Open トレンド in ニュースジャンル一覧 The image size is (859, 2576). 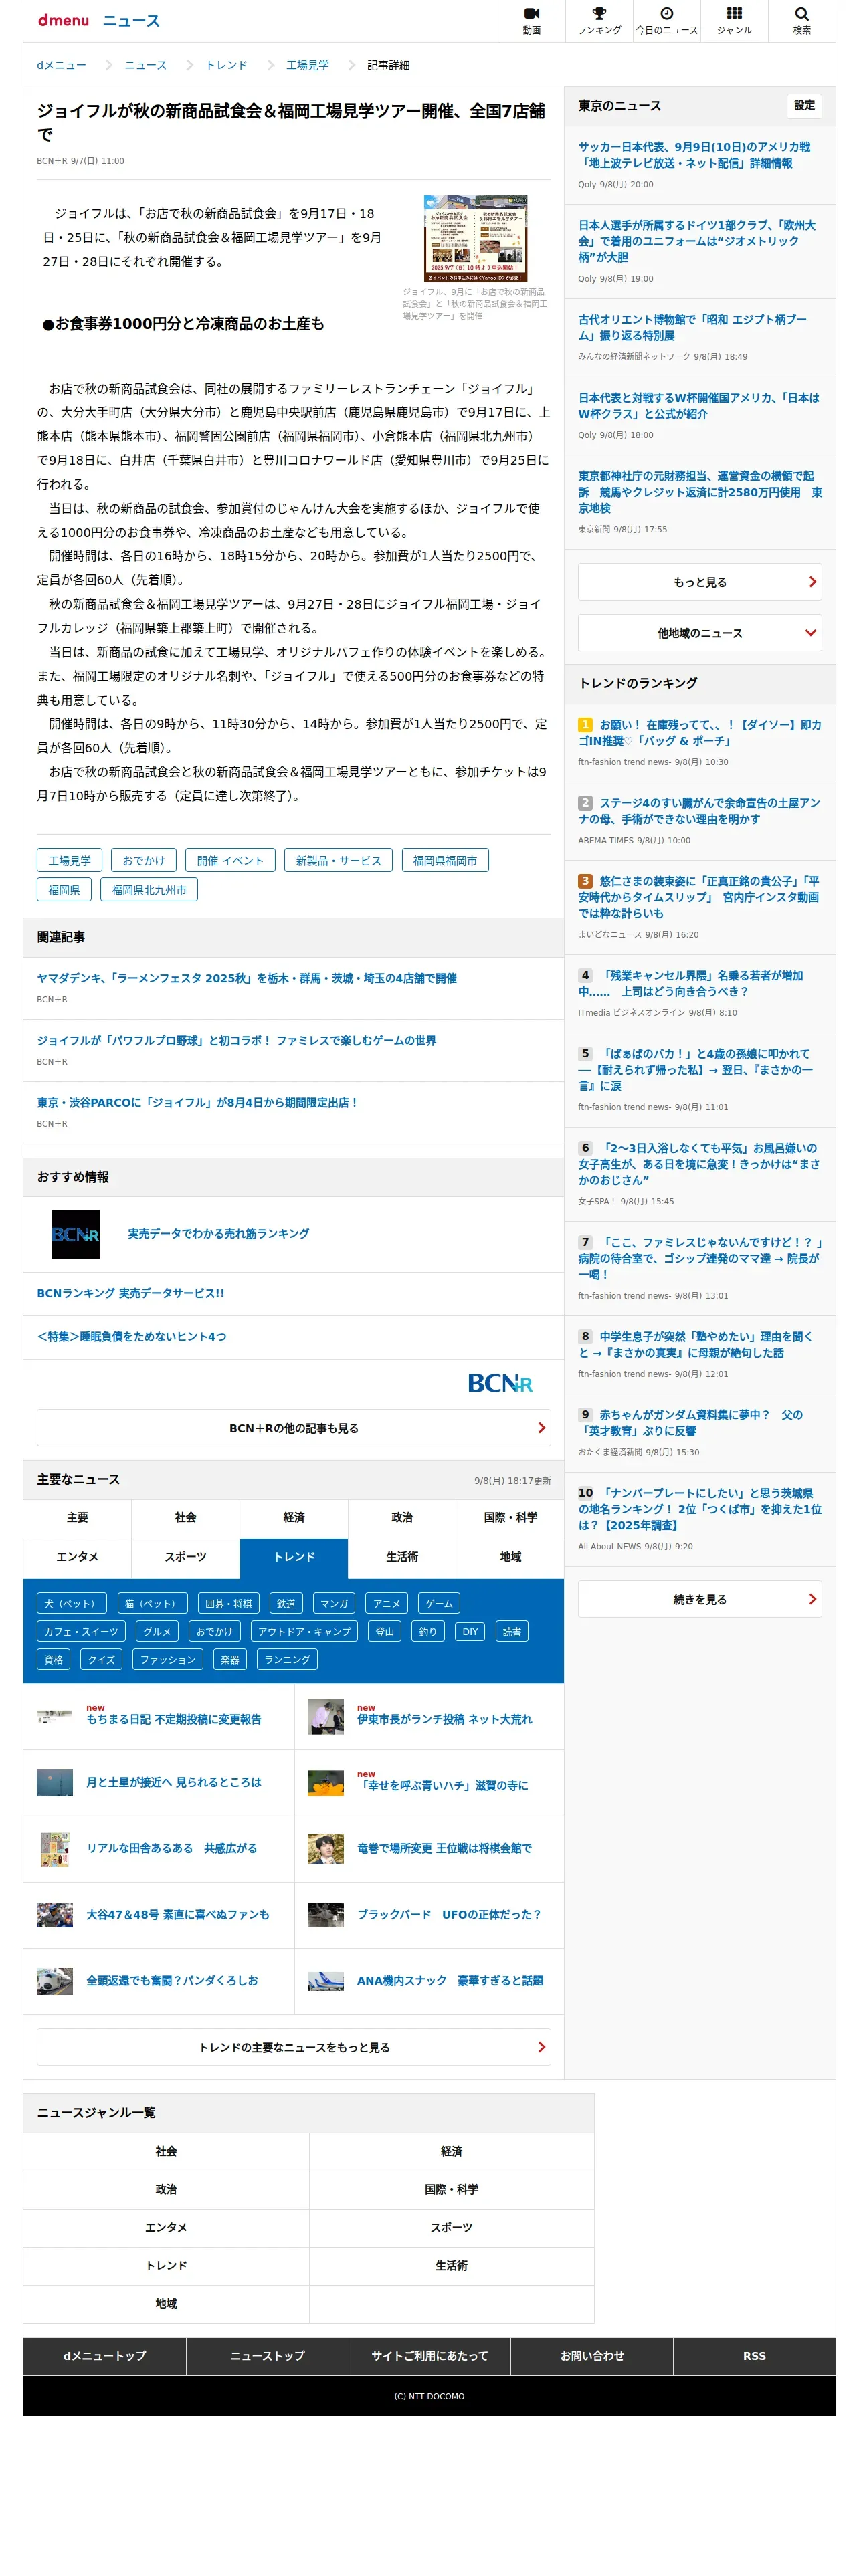(166, 2265)
